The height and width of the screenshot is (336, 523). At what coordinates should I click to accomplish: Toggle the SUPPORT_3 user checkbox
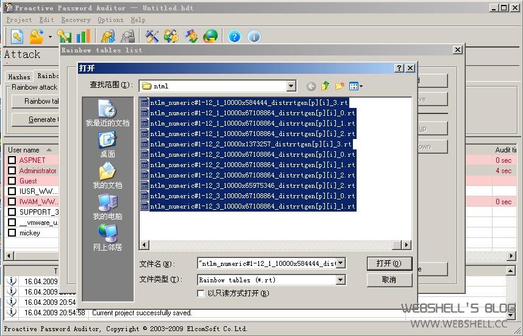point(12,212)
